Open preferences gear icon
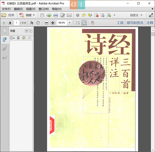This screenshot has height=152, width=155. point(78,15)
